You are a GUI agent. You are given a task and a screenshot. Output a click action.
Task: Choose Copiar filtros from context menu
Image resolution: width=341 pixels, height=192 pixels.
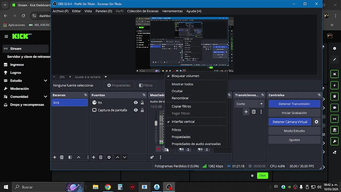(196, 106)
